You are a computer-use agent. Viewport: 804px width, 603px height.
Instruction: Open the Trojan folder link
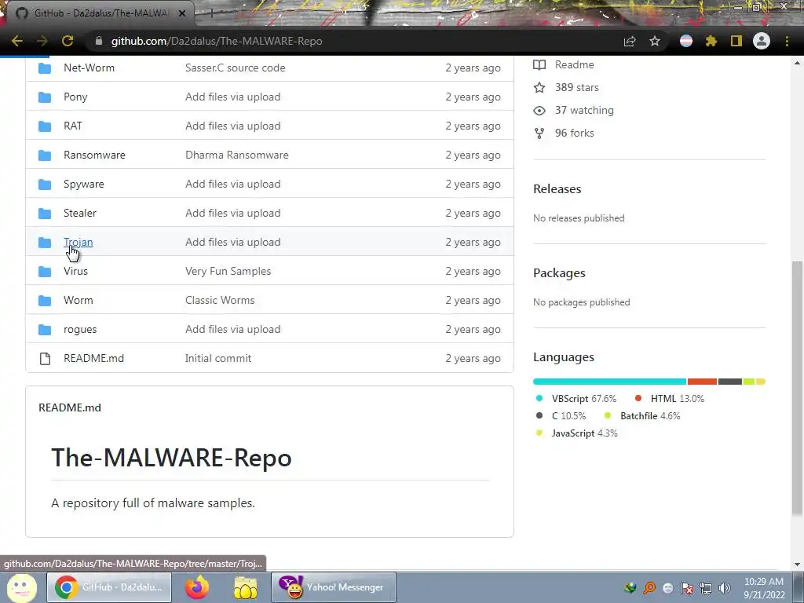click(78, 242)
